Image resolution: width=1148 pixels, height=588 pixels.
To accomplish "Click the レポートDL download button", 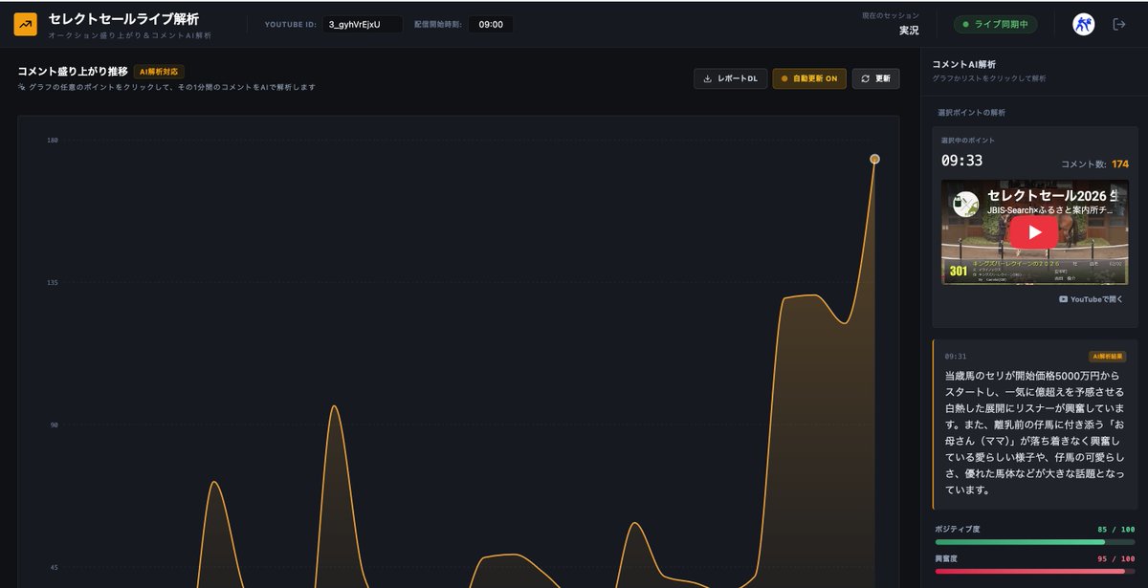I will [730, 78].
